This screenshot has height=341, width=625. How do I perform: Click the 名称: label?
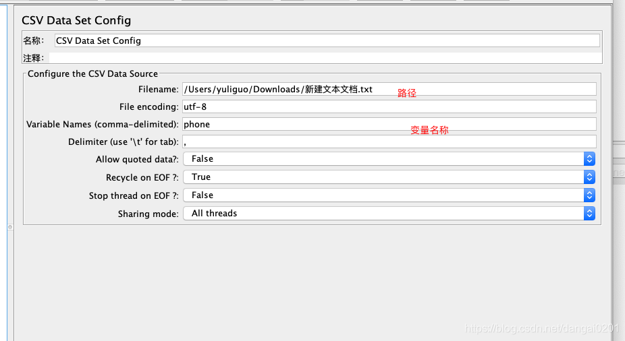click(x=34, y=40)
